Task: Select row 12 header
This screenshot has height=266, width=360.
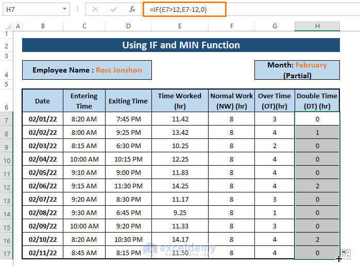Action: click(7, 186)
